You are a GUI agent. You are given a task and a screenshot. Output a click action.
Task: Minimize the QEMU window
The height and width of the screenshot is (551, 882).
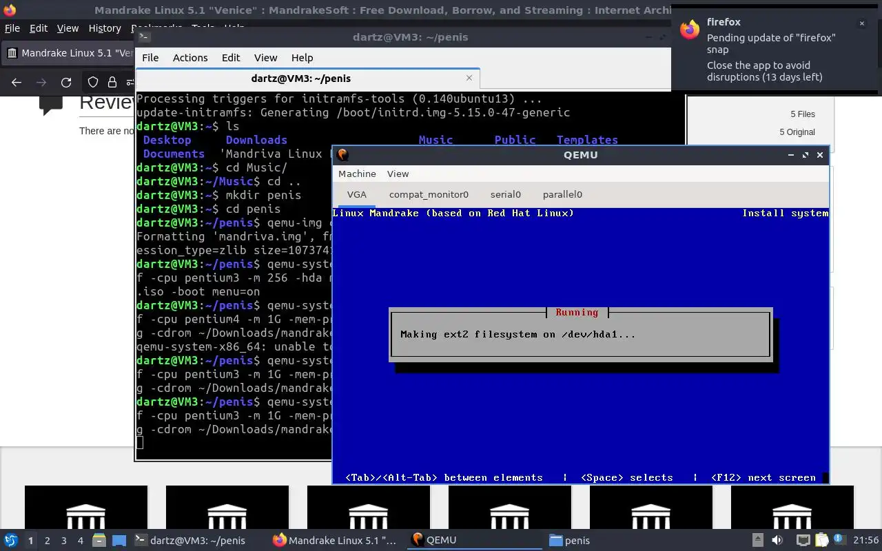click(x=791, y=155)
